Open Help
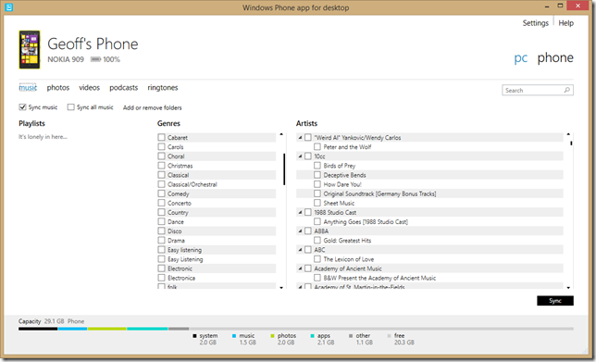This screenshot has height=362, width=596. point(566,23)
